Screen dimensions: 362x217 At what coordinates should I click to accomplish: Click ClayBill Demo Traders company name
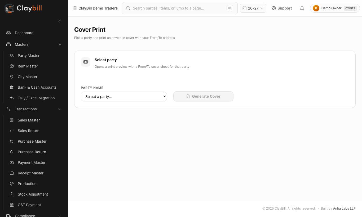click(98, 8)
